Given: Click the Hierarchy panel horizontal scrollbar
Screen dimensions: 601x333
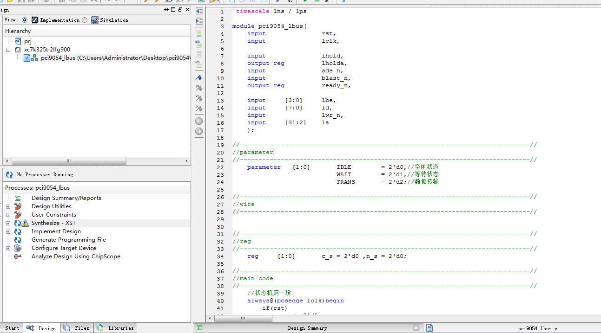Looking at the screenshot, I should click(69, 161).
